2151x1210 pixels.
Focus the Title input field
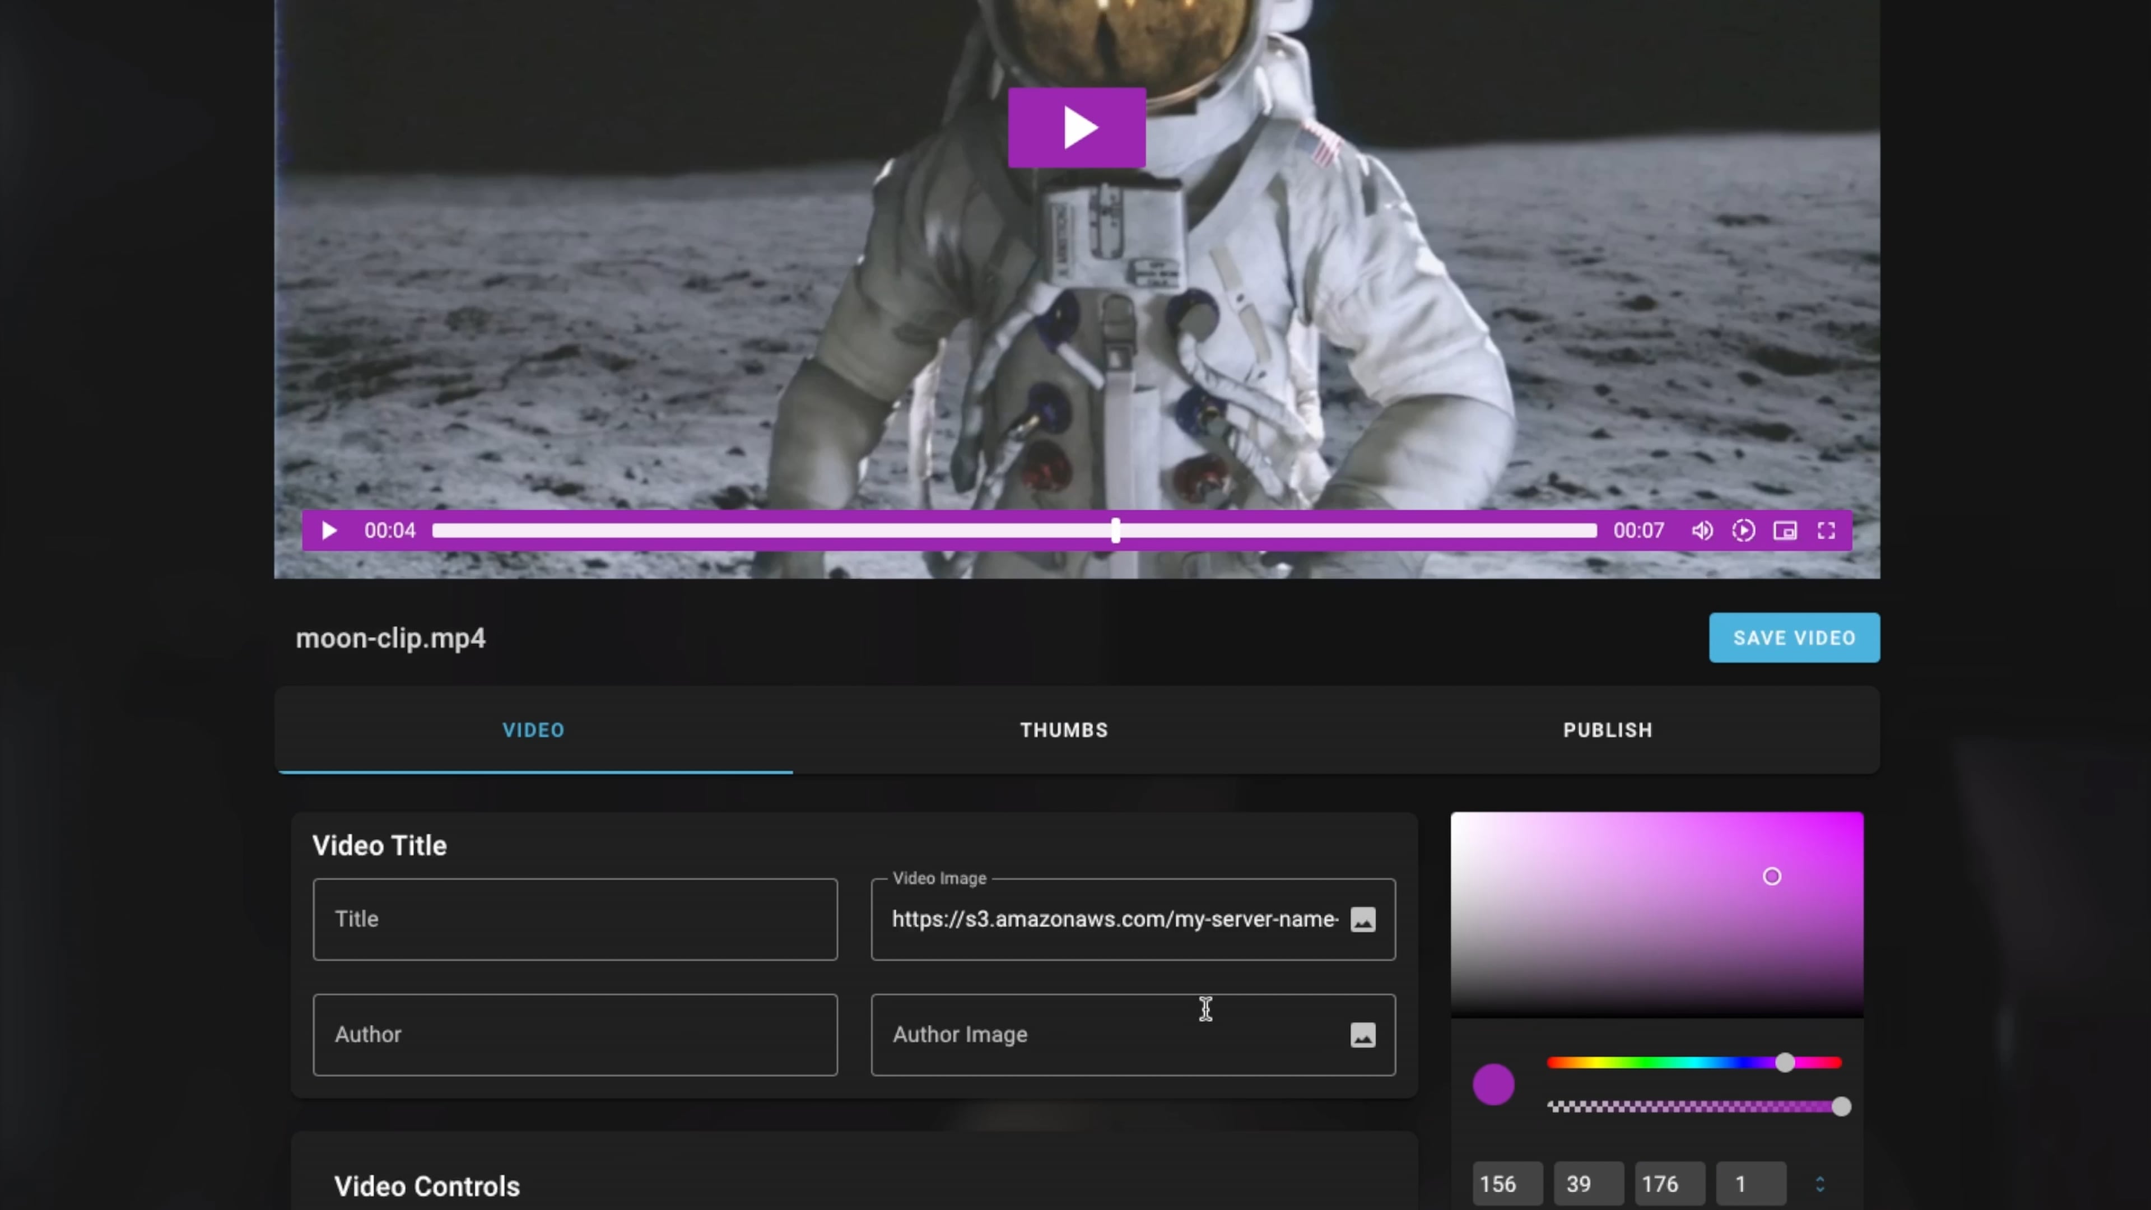coord(575,919)
